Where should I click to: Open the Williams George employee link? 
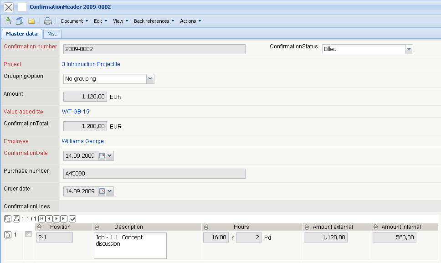pos(83,141)
